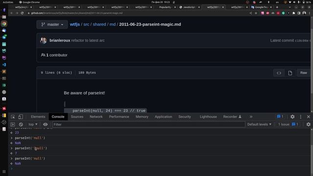The image size is (313, 176).
Task: Open the Security tab
Action: pos(184,117)
